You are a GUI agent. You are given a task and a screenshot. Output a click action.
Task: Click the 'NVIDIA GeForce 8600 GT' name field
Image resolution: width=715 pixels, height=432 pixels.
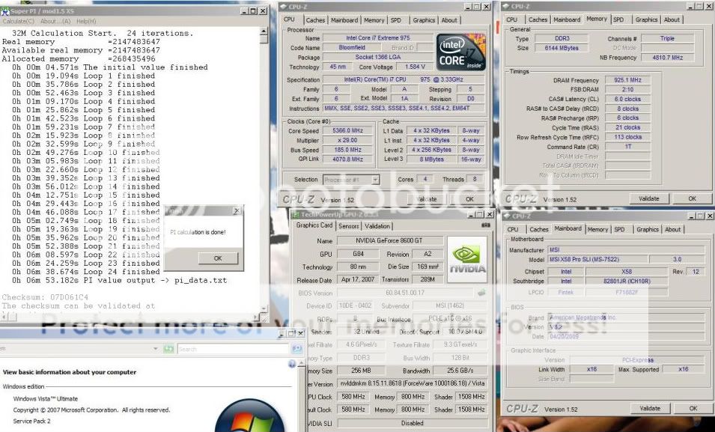(389, 240)
